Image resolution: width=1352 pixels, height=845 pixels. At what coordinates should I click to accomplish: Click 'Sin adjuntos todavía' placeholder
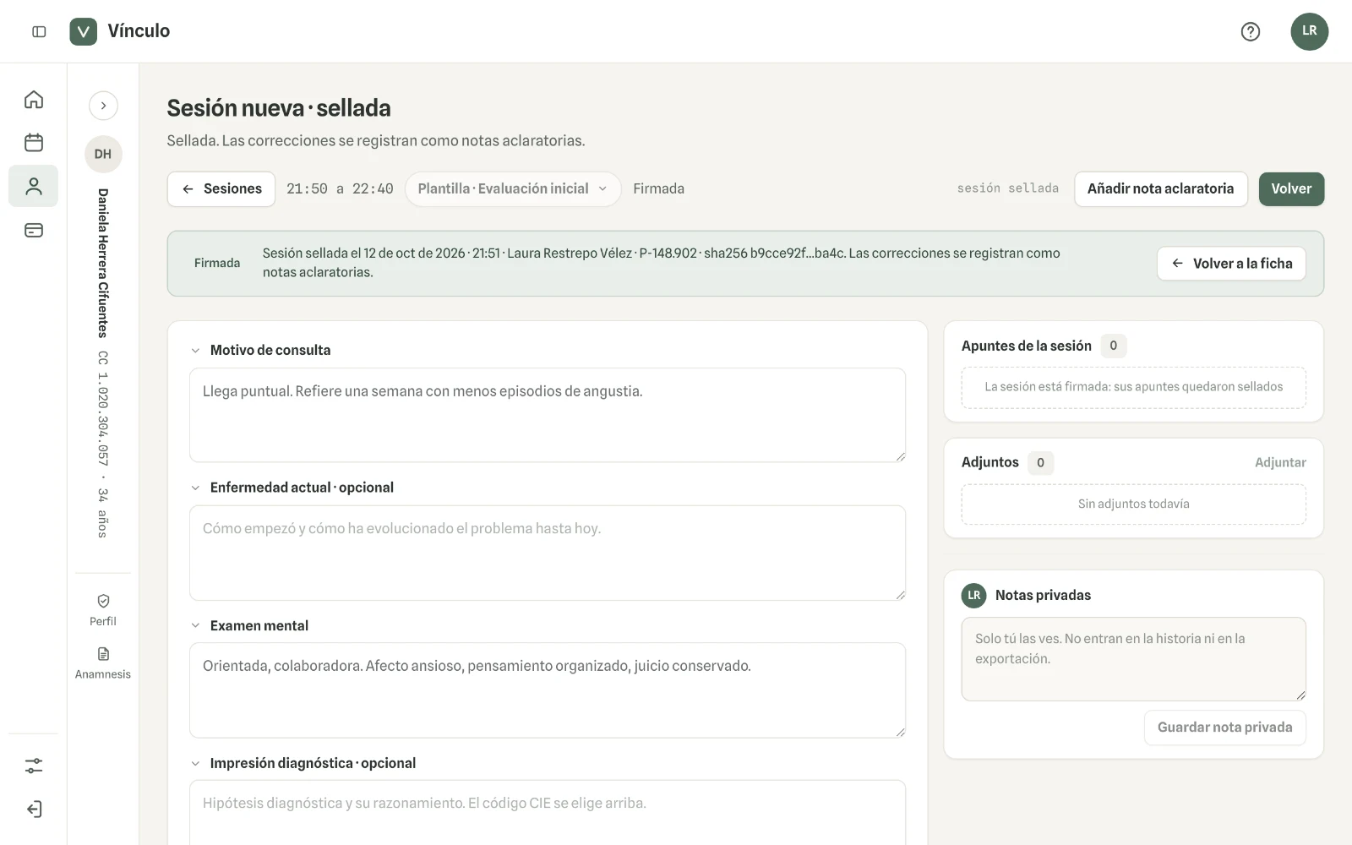coord(1133,504)
